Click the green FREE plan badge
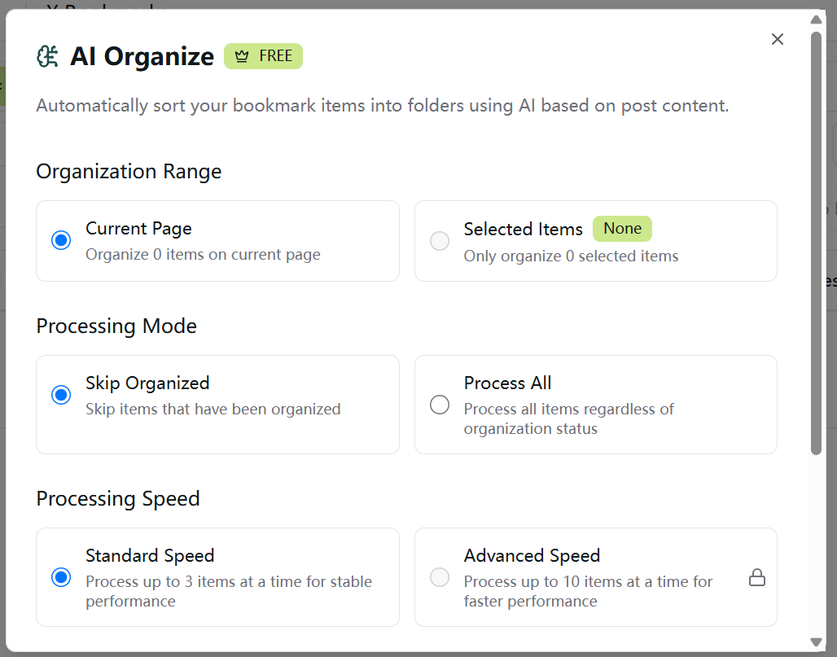This screenshot has width=837, height=657. pos(264,57)
